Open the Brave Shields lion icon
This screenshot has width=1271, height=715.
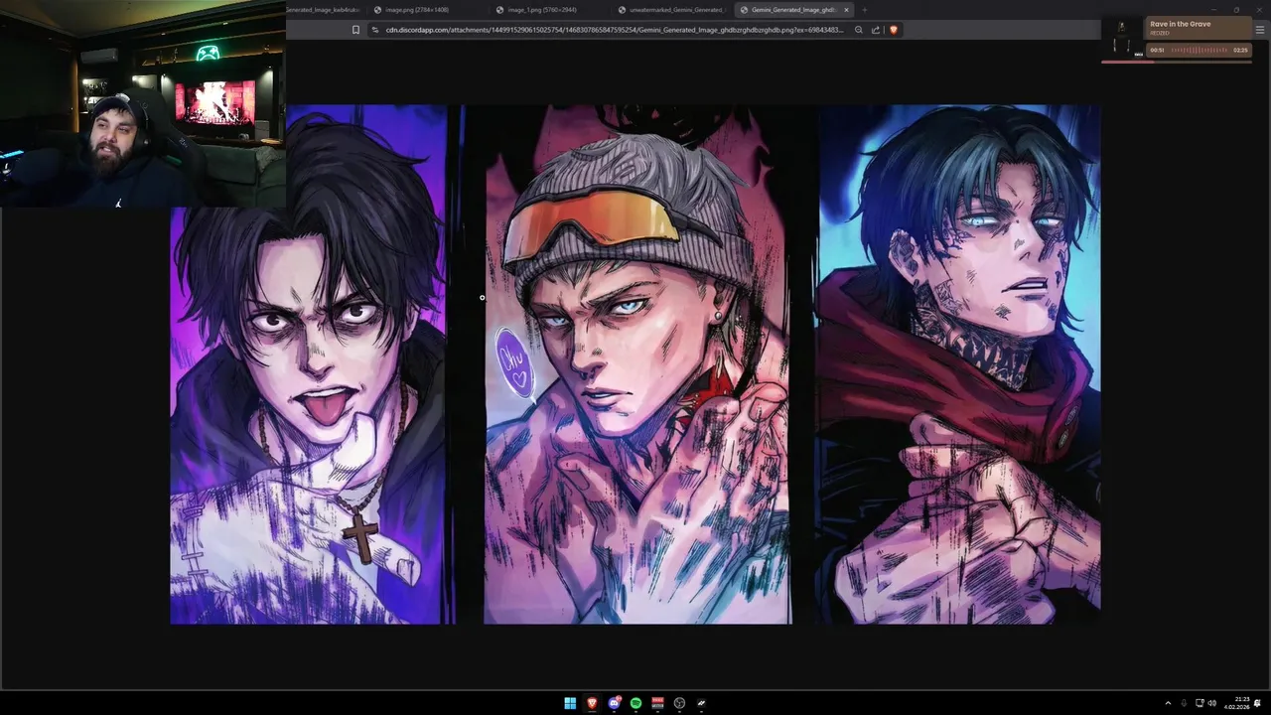click(x=894, y=30)
